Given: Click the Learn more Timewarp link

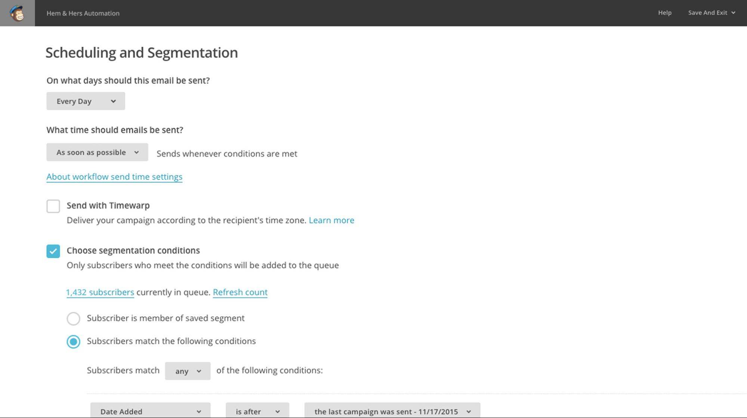Looking at the screenshot, I should point(331,220).
